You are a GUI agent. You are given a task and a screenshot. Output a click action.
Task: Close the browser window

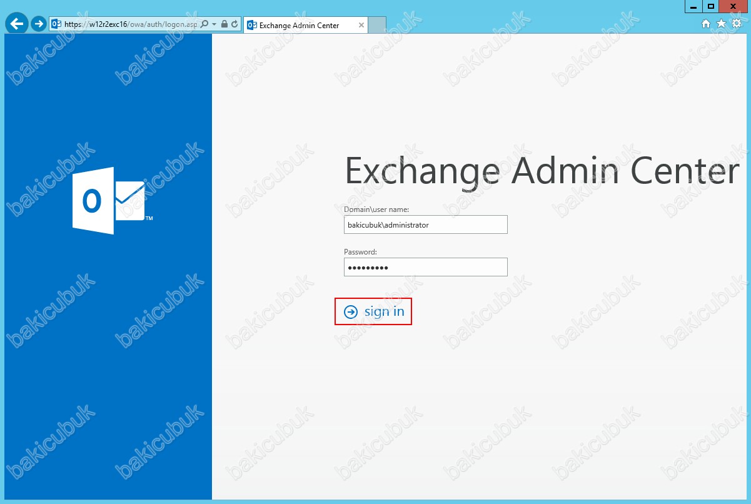click(733, 6)
